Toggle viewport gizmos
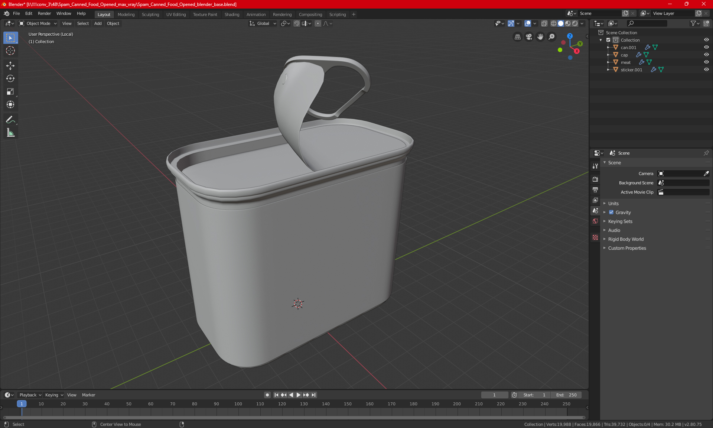Image resolution: width=713 pixels, height=428 pixels. tap(511, 23)
